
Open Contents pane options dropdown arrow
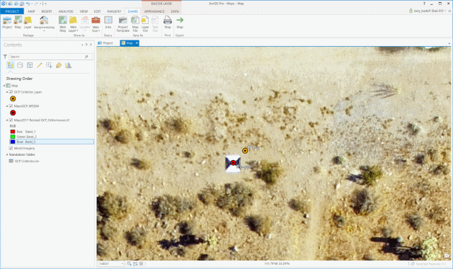(82, 45)
